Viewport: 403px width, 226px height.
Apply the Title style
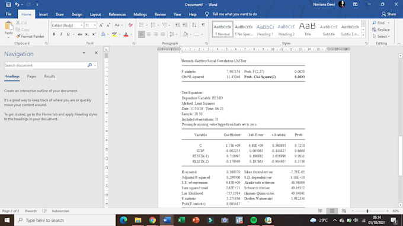308,29
